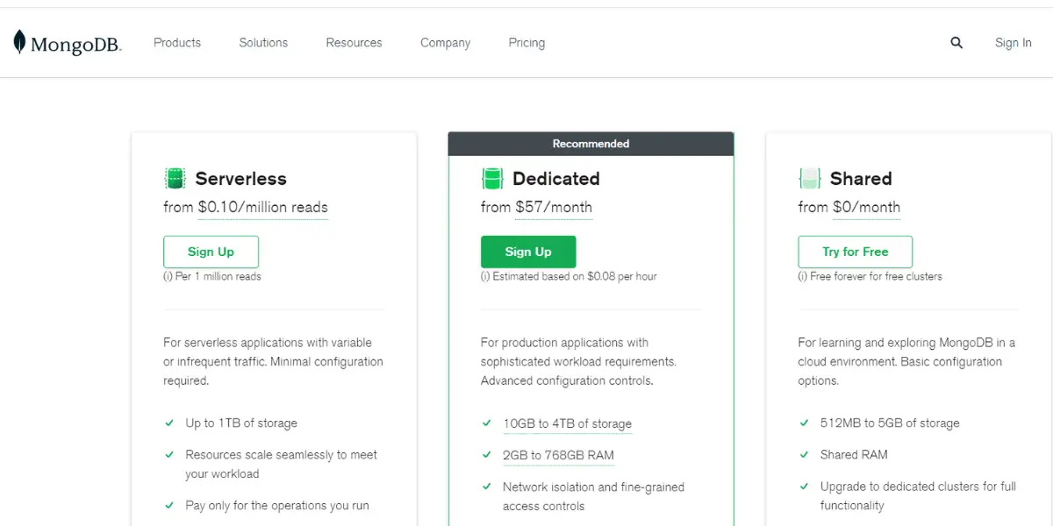Image resolution: width=1053 pixels, height=526 pixels.
Task: Click the Serverless database icon
Action: (175, 179)
